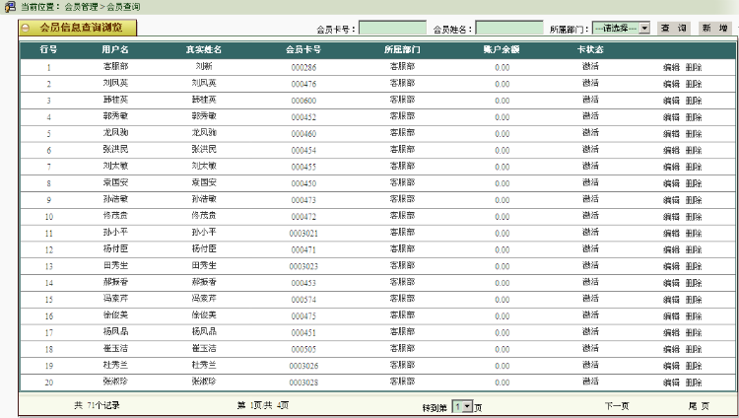Collapse the 会员信息查询浏览 panel via its orange icon
739x418 pixels.
pos(26,28)
